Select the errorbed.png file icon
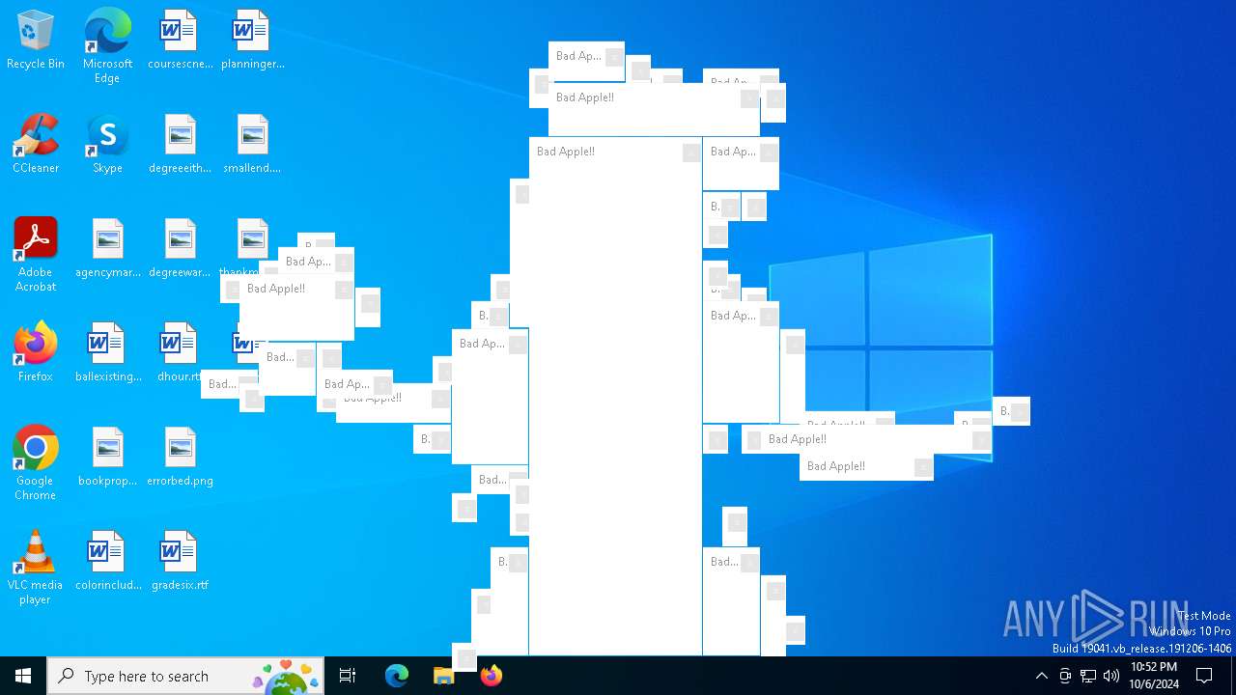The width and height of the screenshot is (1236, 695). click(180, 458)
